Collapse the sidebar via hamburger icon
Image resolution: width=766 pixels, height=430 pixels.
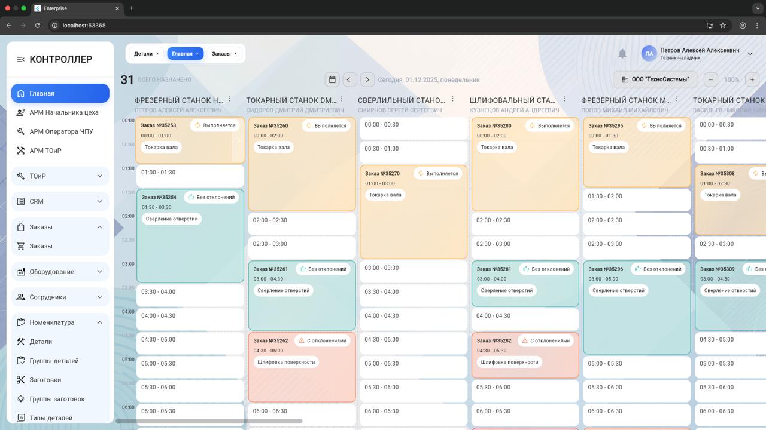click(20, 59)
